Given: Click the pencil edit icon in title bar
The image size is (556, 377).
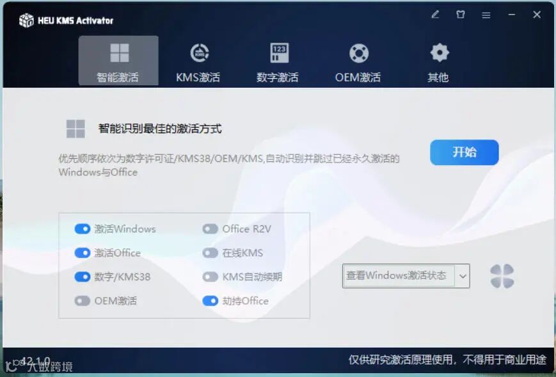Looking at the screenshot, I should click(435, 15).
